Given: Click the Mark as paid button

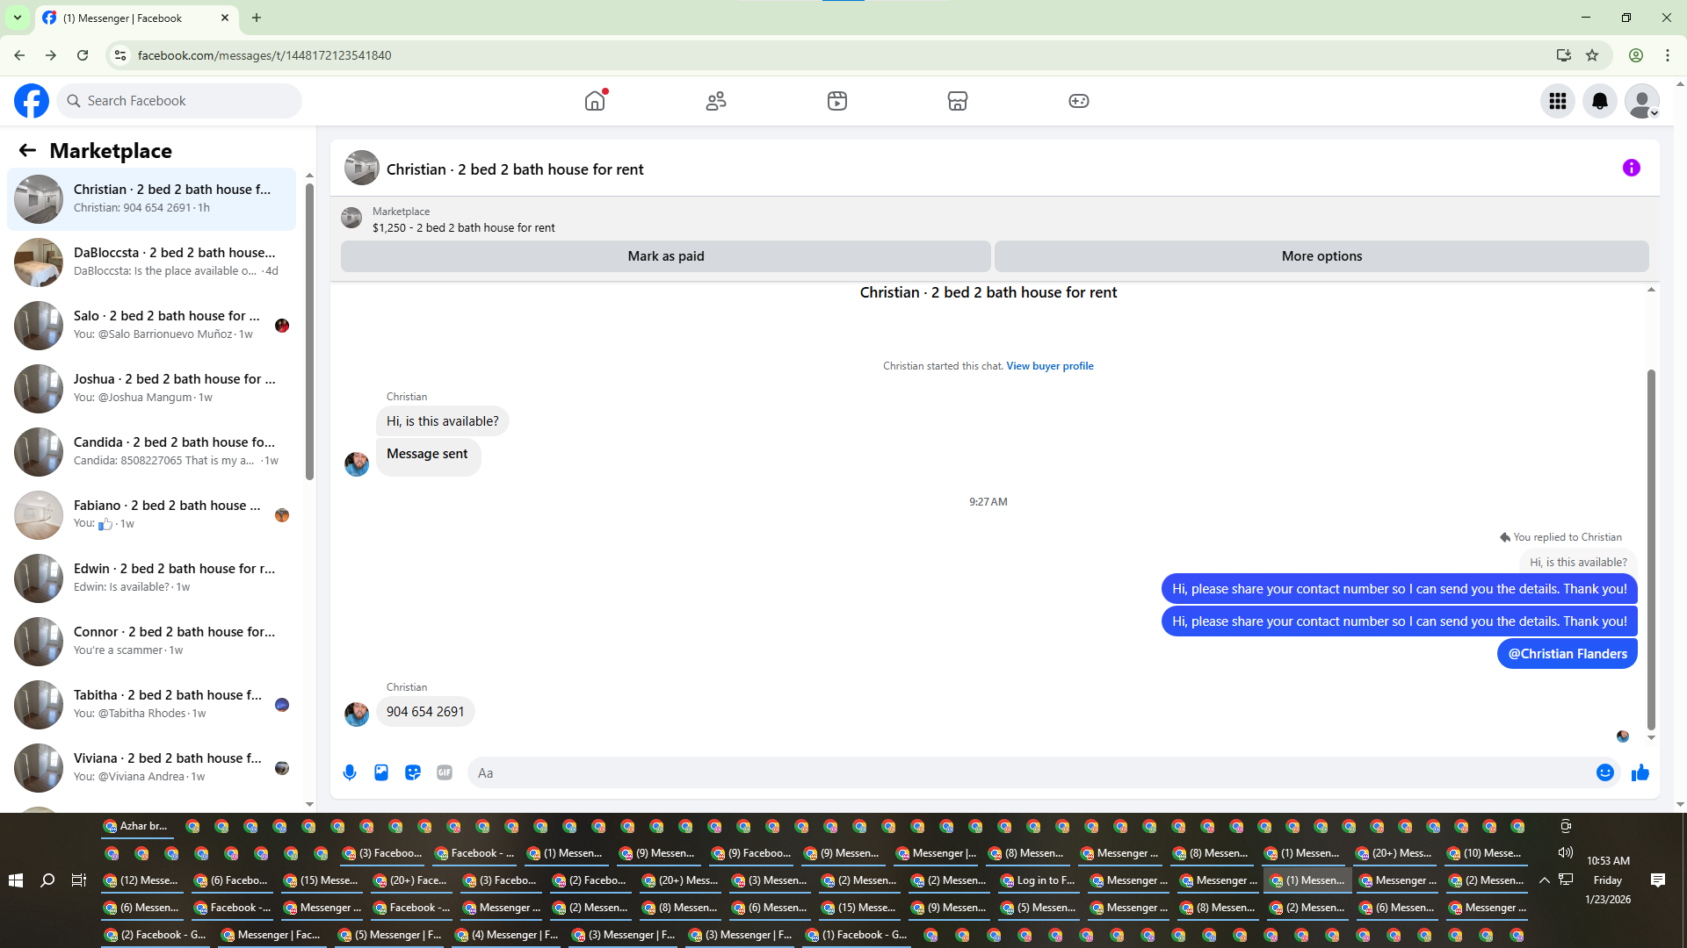Looking at the screenshot, I should pos(665,256).
